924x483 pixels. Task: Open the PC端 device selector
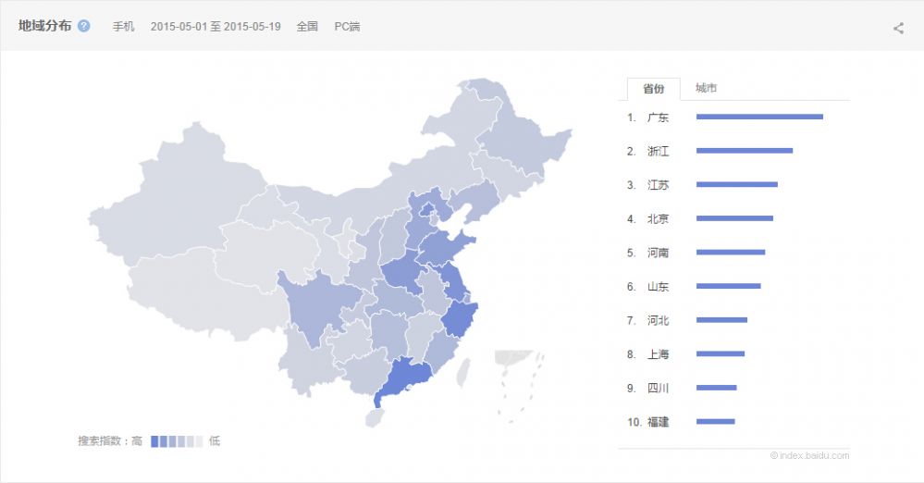pos(347,27)
